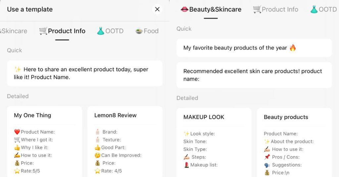This screenshot has height=177, width=339.
Task: Click the shopping cart icon beside Product Info
Action: [43, 31]
